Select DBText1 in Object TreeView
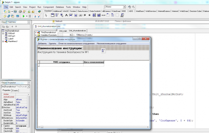The height and width of the screenshot is (133, 209). pyautogui.click(x=12, y=36)
